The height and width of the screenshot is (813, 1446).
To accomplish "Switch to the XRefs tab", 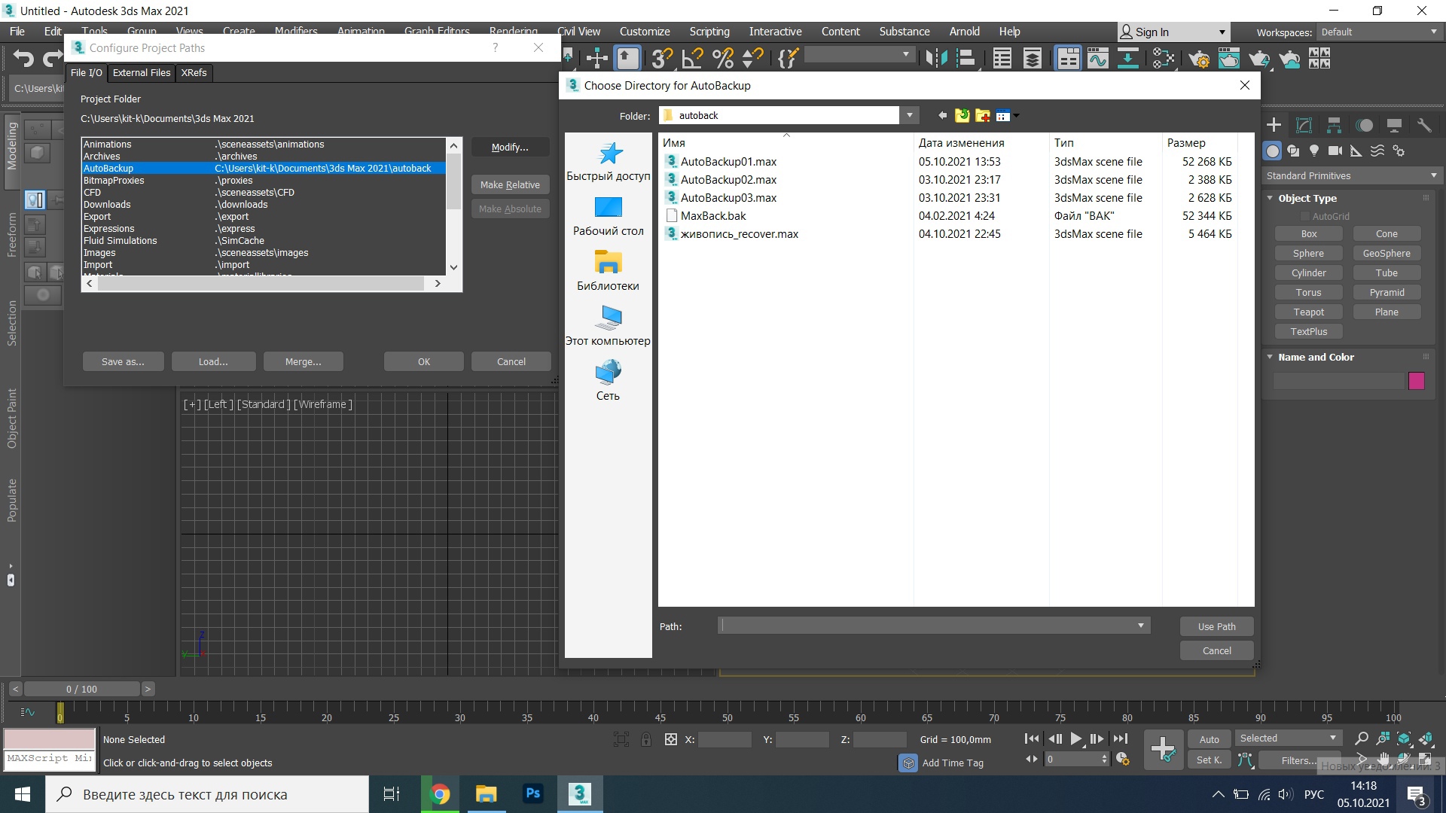I will coord(194,72).
